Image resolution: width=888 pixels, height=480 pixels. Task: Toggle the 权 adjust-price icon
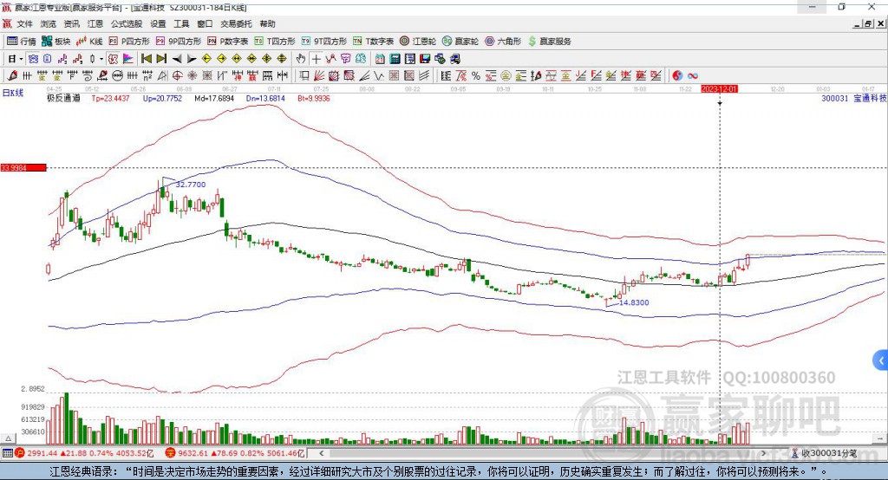pyautogui.click(x=113, y=59)
